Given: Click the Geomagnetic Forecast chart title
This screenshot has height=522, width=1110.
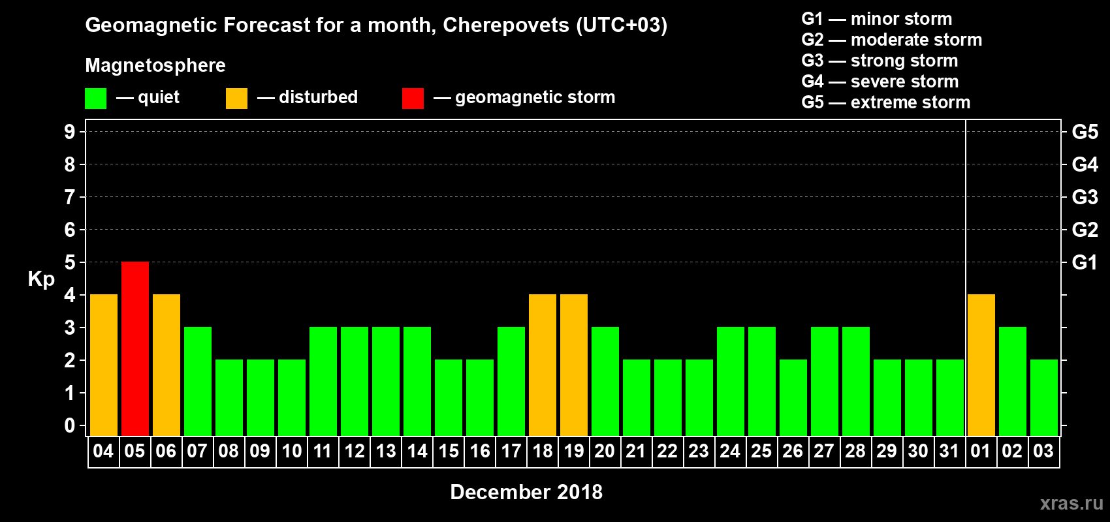Looking at the screenshot, I should click(x=376, y=25).
